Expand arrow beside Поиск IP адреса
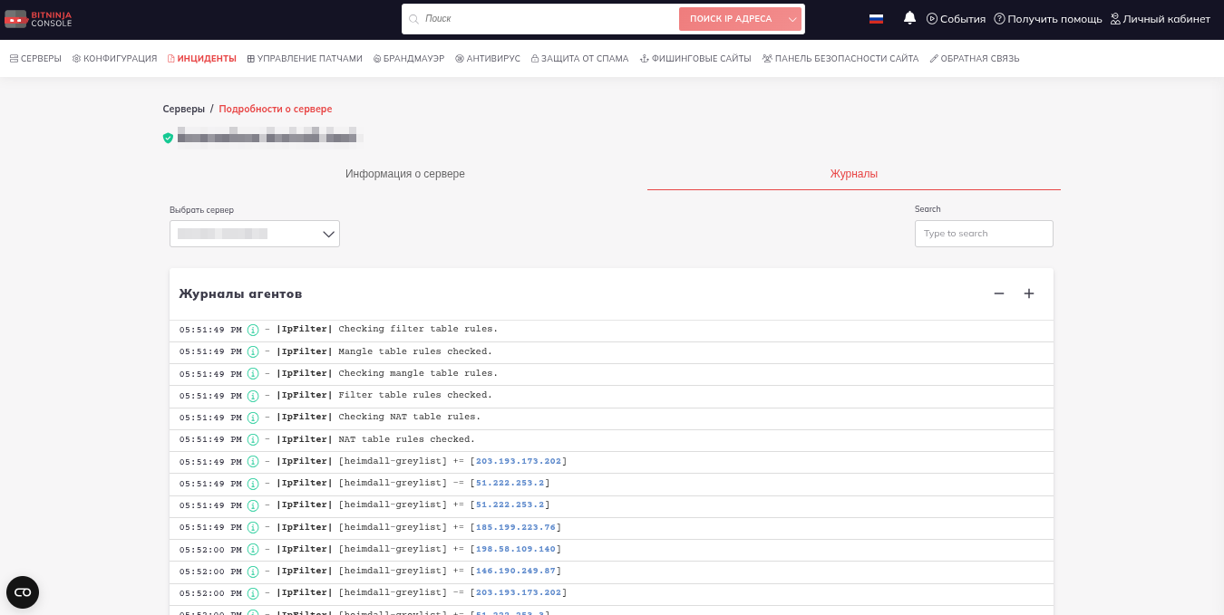 792,19
